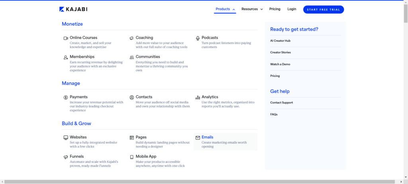Collapse the Products menu chevron
Screen dimensions: 408x184
pos(233,10)
